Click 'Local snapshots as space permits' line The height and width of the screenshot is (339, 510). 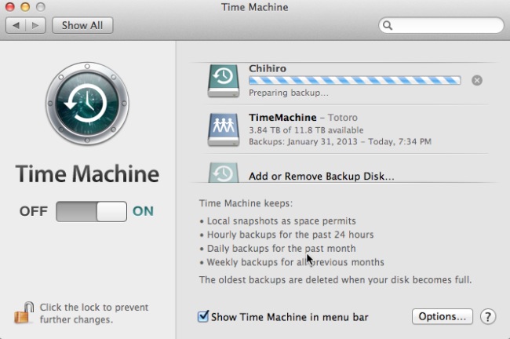coord(282,221)
